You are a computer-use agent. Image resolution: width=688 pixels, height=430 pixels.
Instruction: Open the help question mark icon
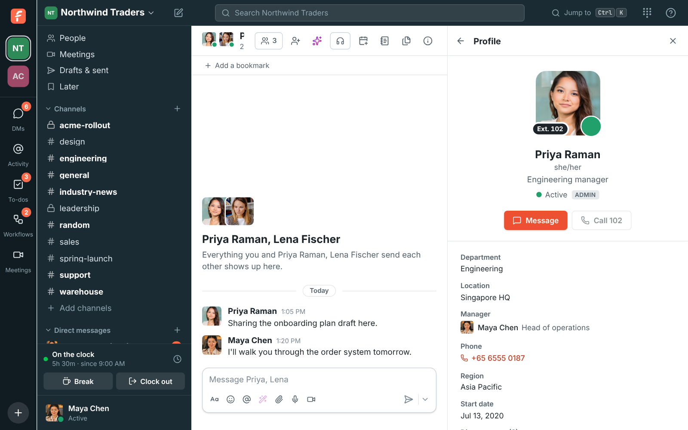pos(671,13)
